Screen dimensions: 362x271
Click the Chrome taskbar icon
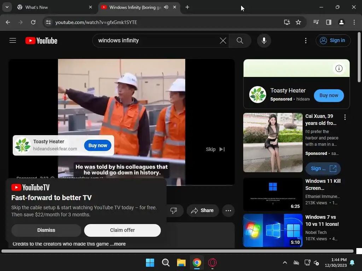click(197, 263)
